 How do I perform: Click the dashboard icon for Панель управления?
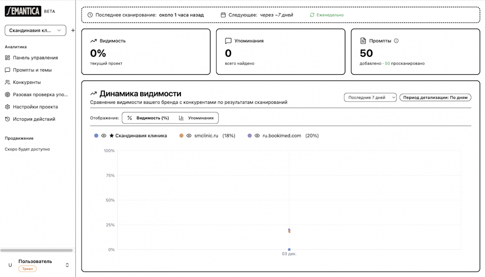(x=8, y=58)
